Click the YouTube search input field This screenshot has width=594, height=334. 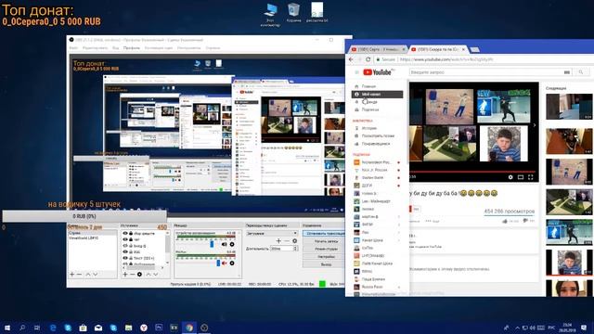[486, 72]
